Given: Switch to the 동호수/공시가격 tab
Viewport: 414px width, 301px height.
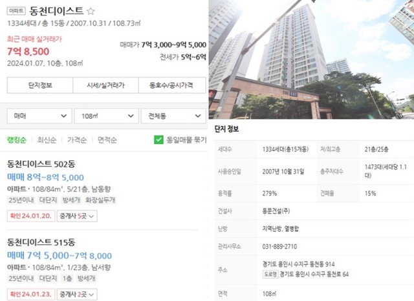Looking at the screenshot, I should click(172, 85).
